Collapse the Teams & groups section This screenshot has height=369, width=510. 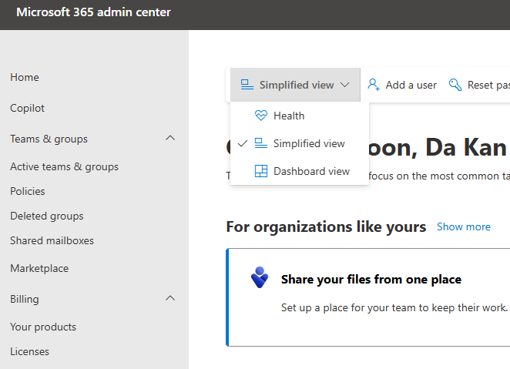(x=170, y=138)
